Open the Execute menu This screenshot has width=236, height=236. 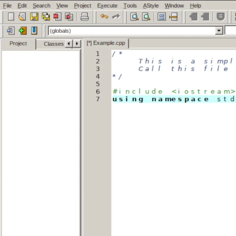[x=107, y=6]
